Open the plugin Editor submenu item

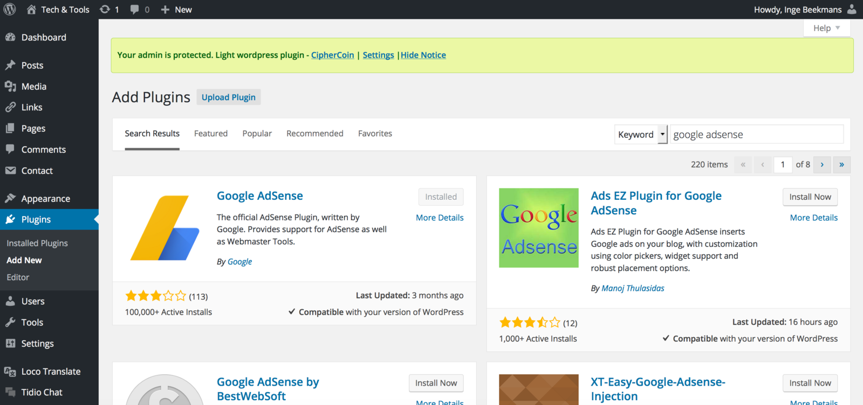click(x=18, y=277)
